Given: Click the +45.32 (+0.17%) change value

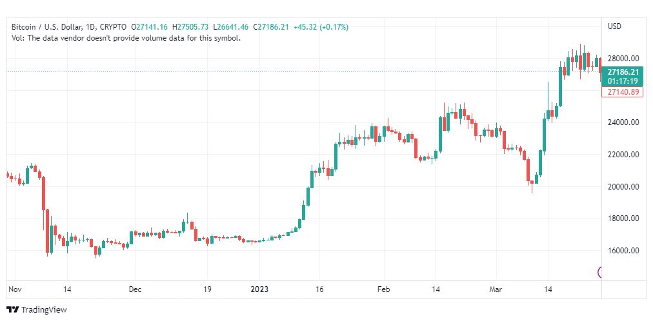Looking at the screenshot, I should click(x=321, y=26).
